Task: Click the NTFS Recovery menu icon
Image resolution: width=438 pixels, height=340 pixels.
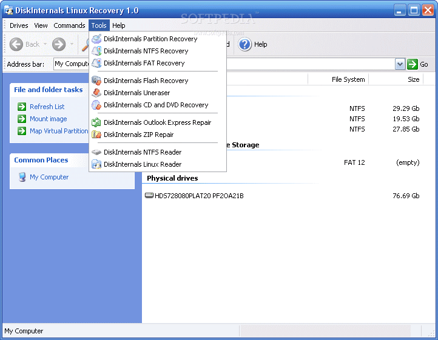Action: pyautogui.click(x=96, y=51)
